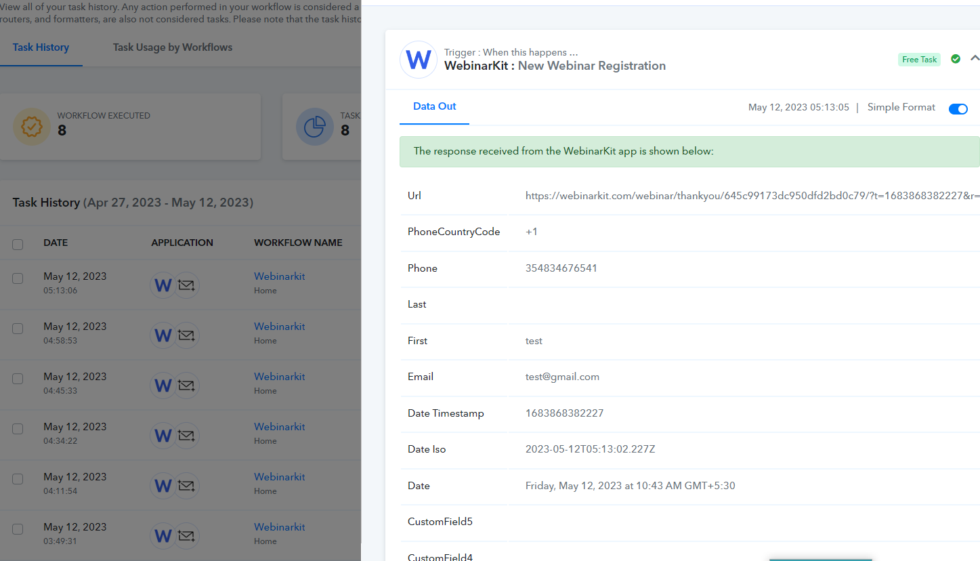
Task: Click WebinarKit app icon in 03:49:31 row
Action: coord(163,536)
